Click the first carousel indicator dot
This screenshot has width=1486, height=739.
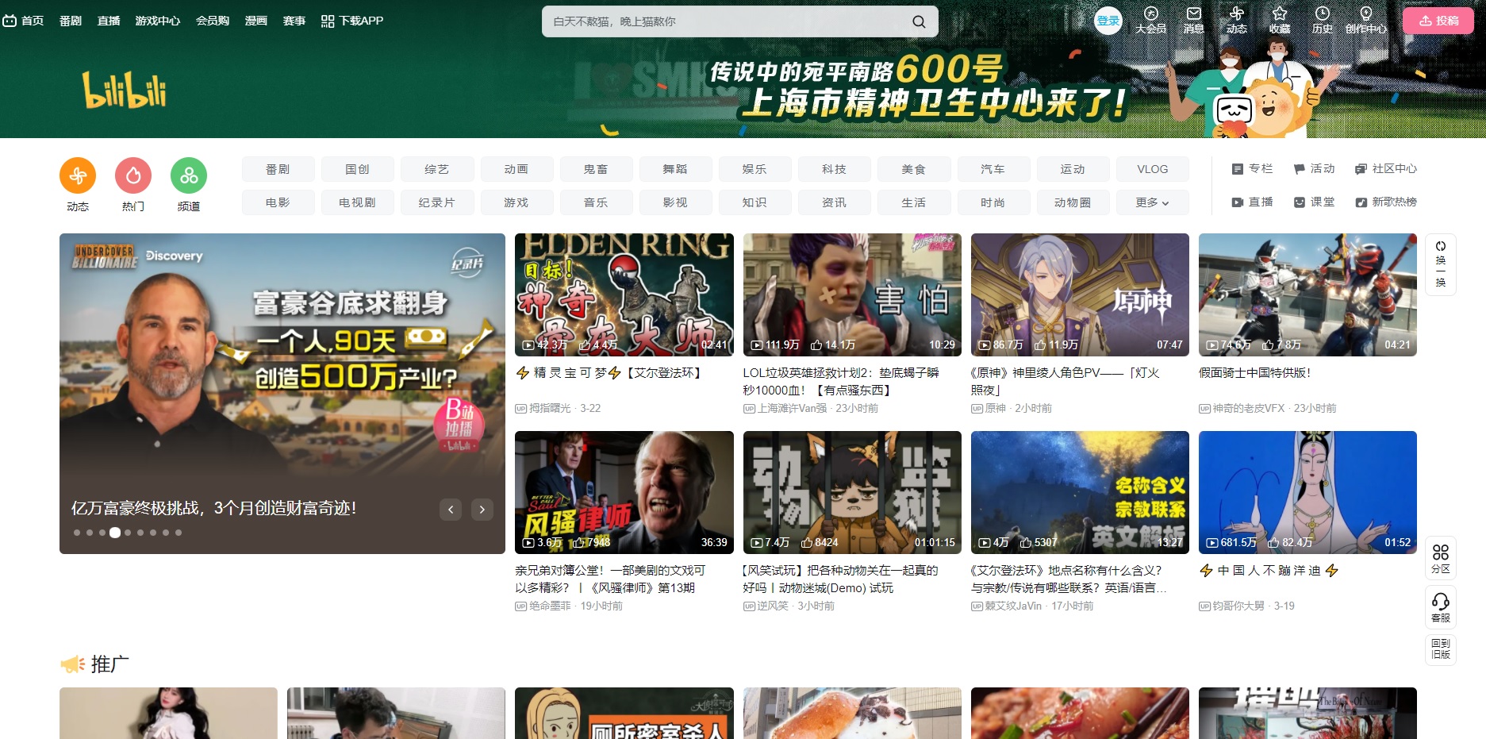pos(77,533)
